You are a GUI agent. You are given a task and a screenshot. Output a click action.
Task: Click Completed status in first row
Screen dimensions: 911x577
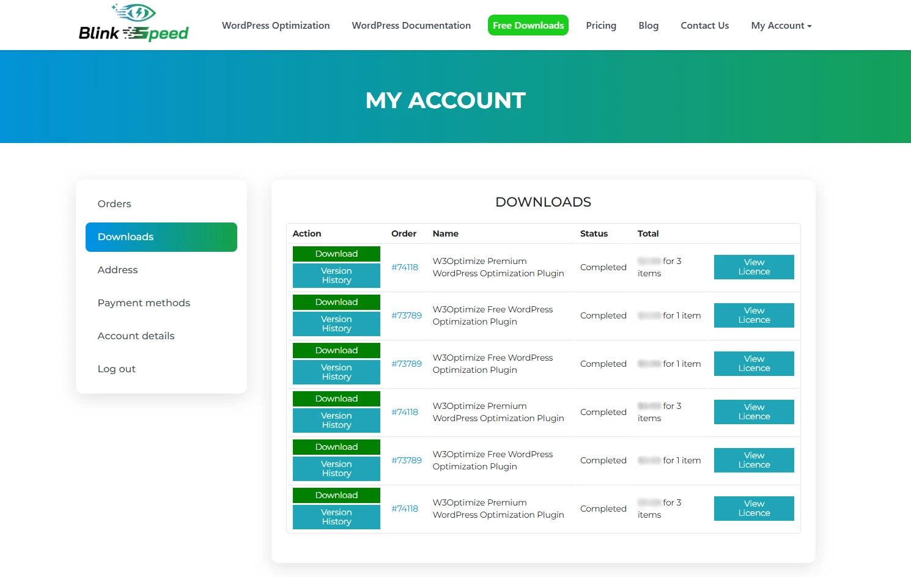pyautogui.click(x=603, y=267)
